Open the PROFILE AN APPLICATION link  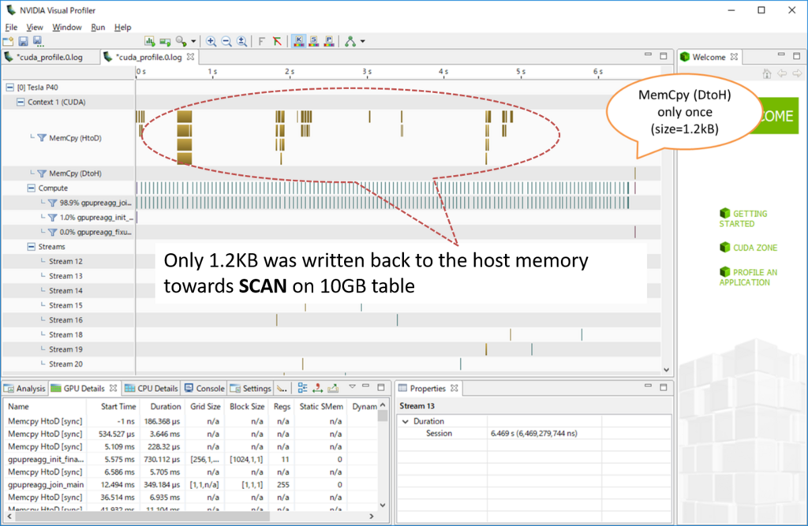(x=748, y=277)
